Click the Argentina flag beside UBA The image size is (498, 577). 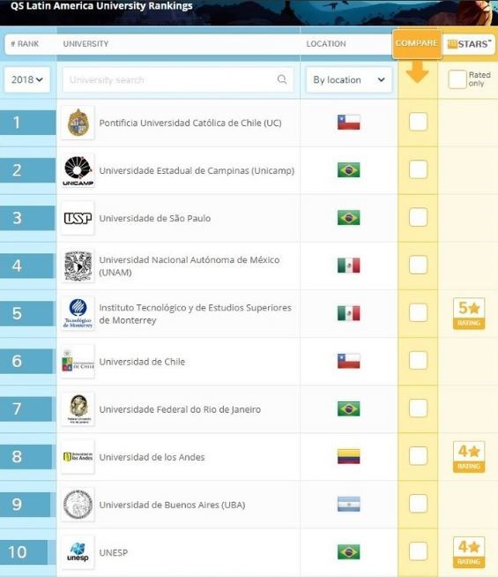pyautogui.click(x=348, y=504)
